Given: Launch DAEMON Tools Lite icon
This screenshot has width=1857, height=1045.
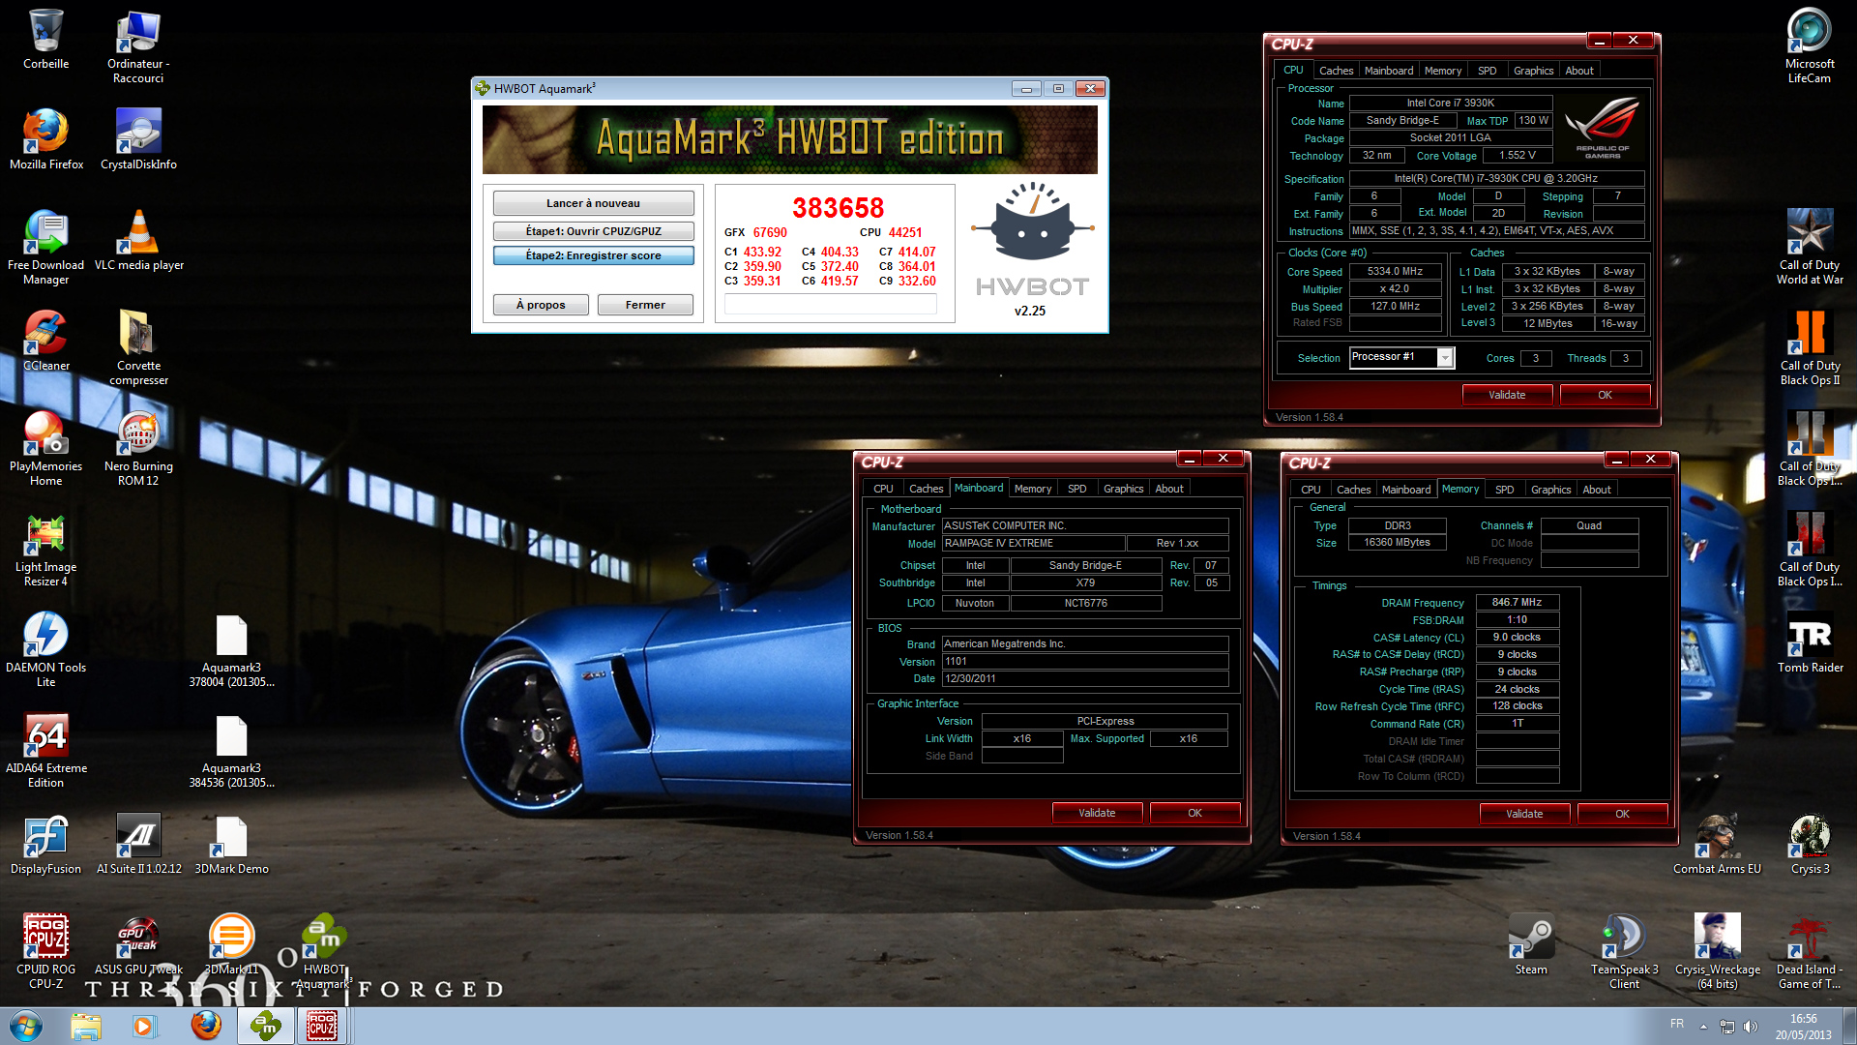Looking at the screenshot, I should (45, 649).
